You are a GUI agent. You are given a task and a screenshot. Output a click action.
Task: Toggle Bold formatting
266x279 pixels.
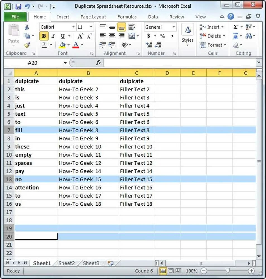[44, 36]
